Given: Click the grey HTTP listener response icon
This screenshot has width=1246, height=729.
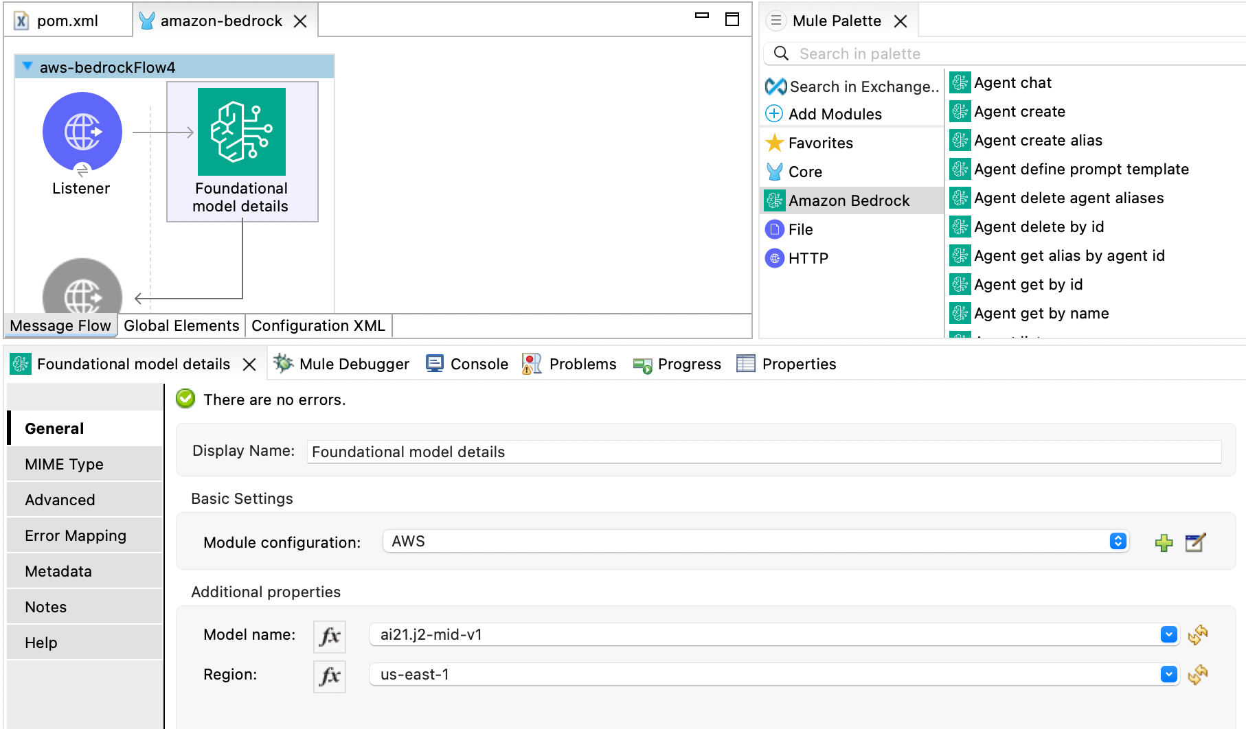Looking at the screenshot, I should [82, 286].
